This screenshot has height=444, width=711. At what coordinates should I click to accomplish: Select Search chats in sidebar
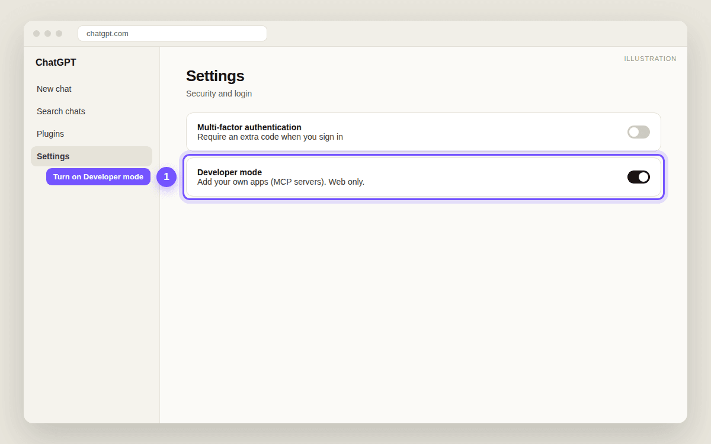pos(91,111)
